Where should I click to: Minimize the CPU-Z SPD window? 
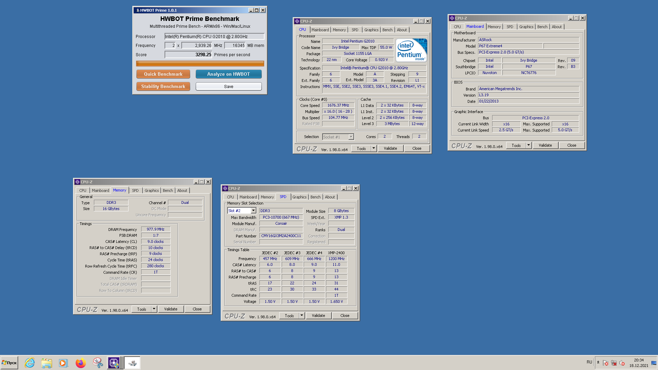point(343,188)
